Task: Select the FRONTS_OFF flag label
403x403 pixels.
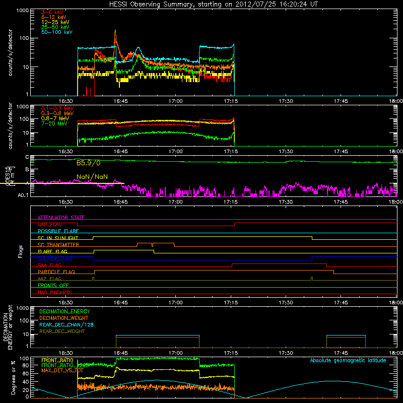Action: [x=53, y=285]
